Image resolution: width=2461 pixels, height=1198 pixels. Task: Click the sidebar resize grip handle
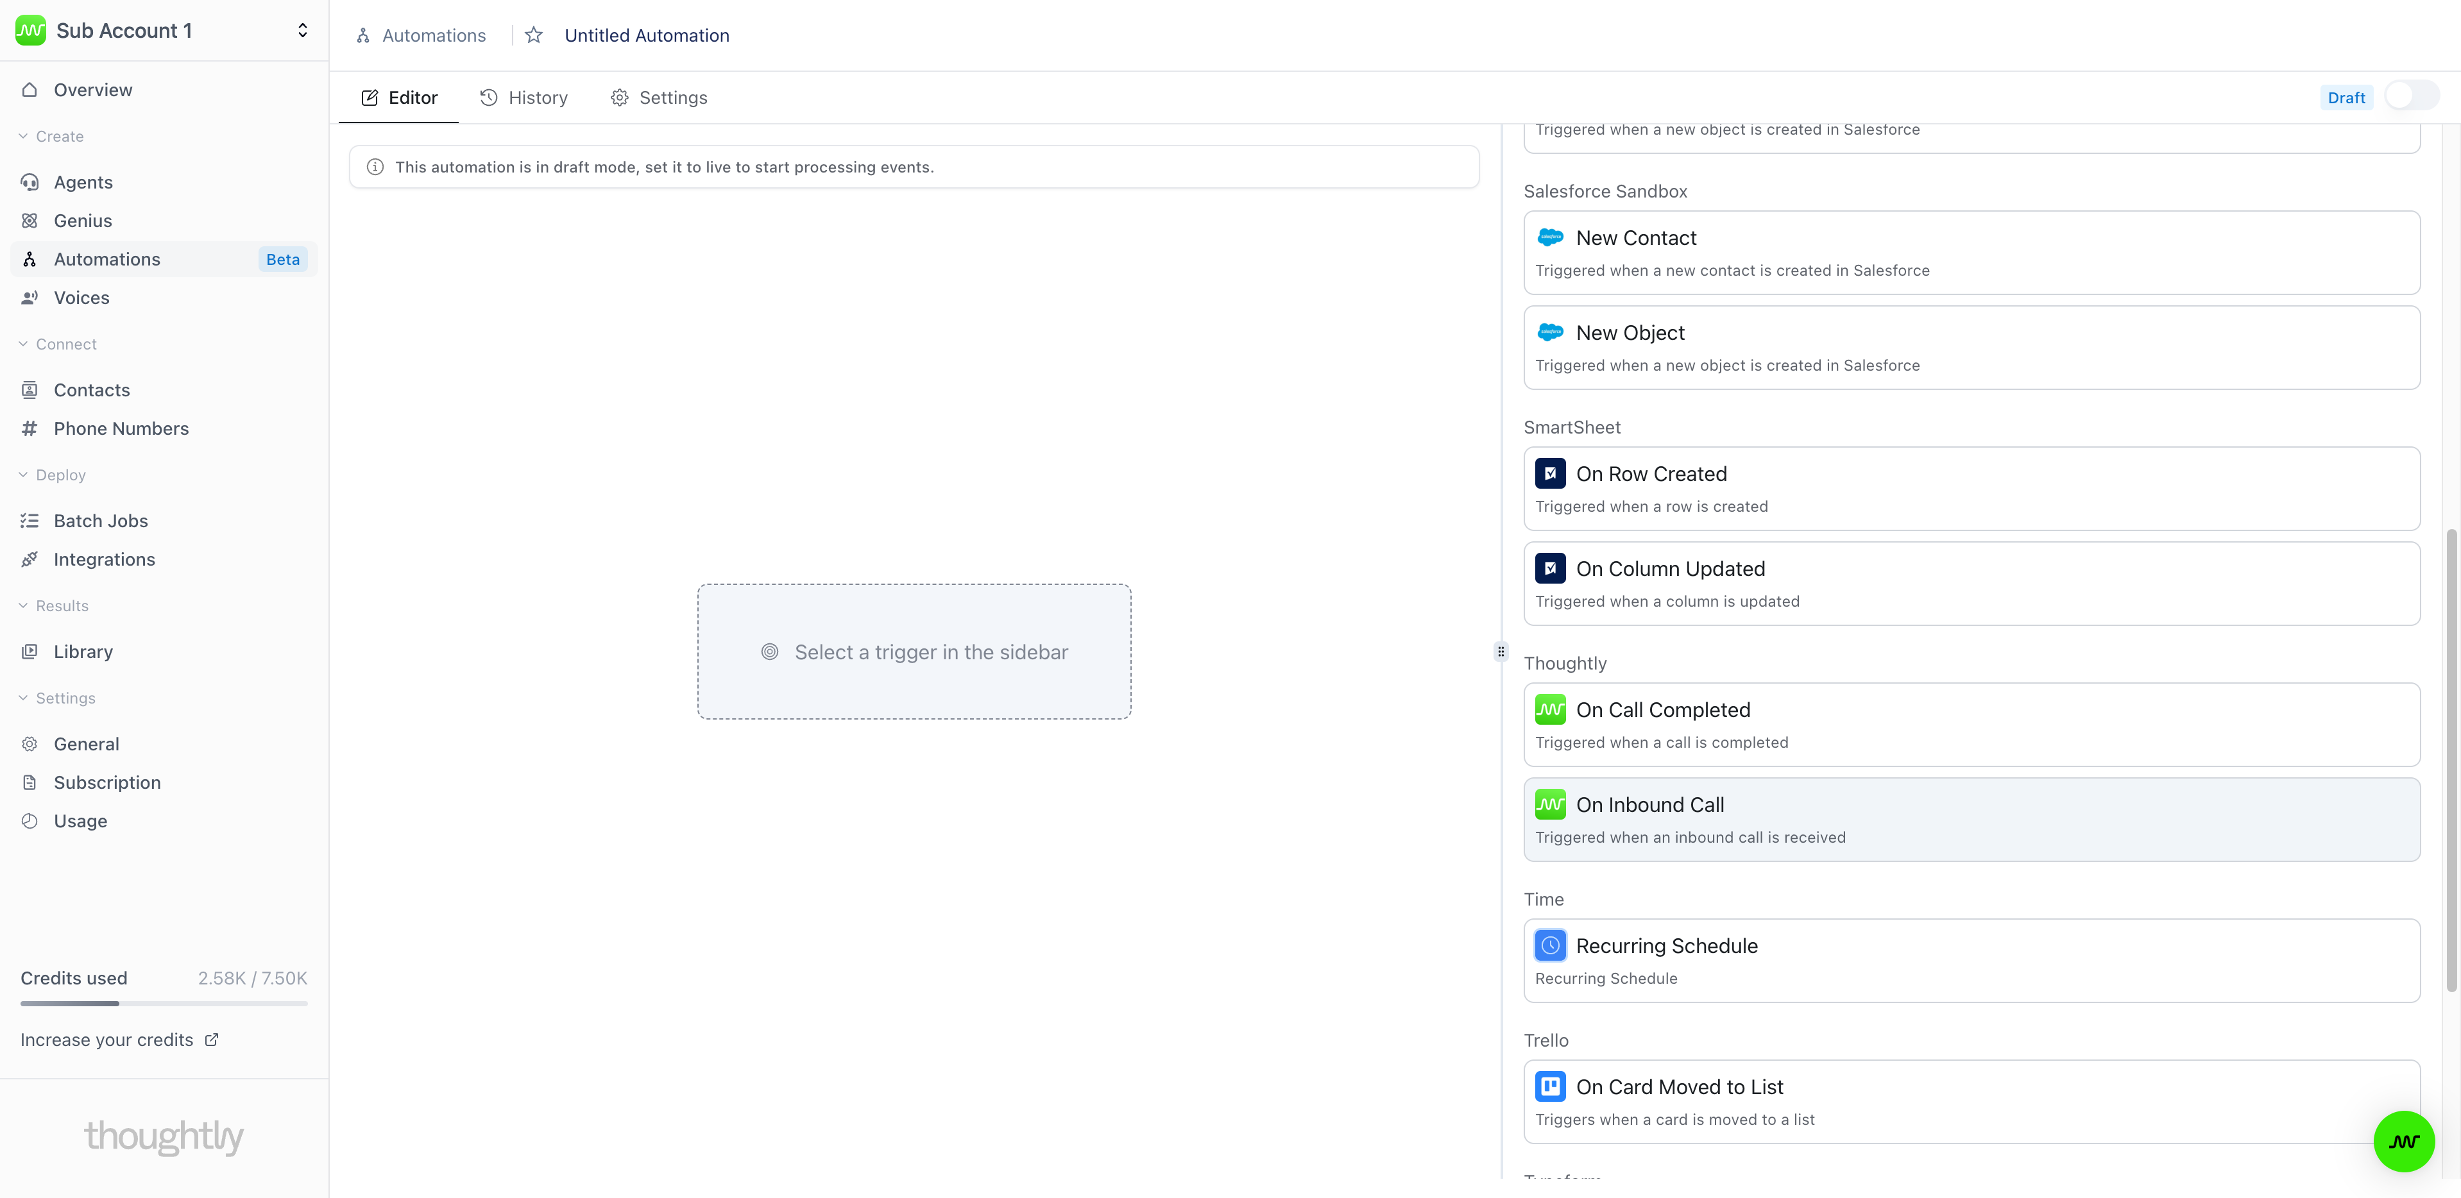tap(1501, 652)
